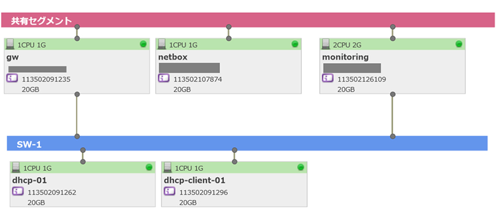Click the monitoring disk icon
This screenshot has width=497, height=218.
327,78
